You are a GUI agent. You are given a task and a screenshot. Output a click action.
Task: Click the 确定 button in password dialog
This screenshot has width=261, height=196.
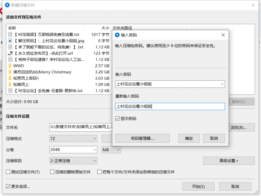pyautogui.click(x=189, y=138)
